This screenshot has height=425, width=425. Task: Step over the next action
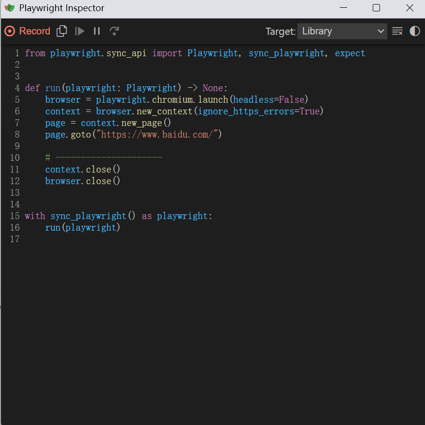tap(114, 31)
